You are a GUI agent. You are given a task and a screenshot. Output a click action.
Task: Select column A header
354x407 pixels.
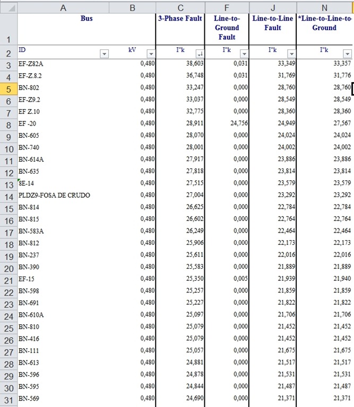[63, 8]
